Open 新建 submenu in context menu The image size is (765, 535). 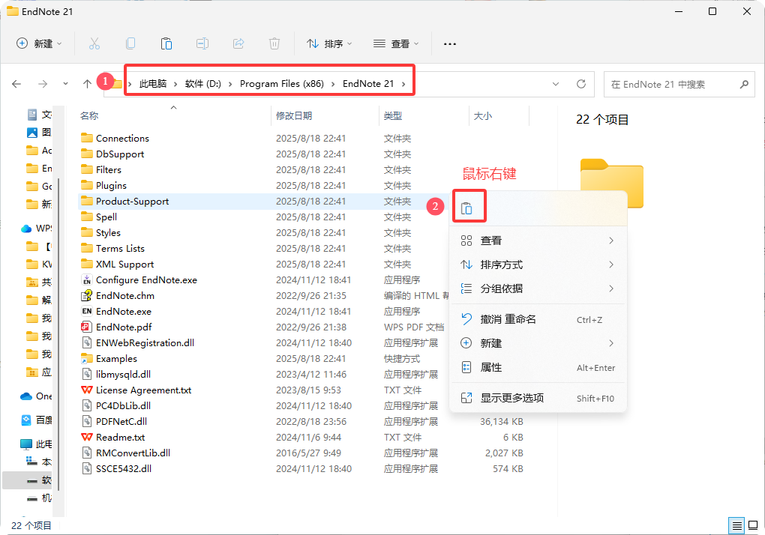pyautogui.click(x=538, y=343)
